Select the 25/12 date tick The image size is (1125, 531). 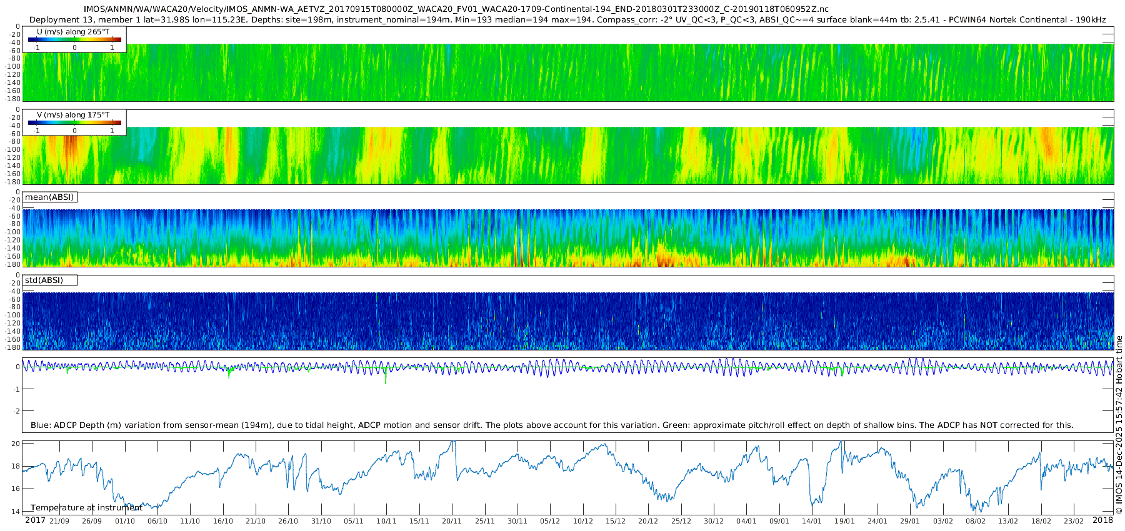tap(681, 522)
